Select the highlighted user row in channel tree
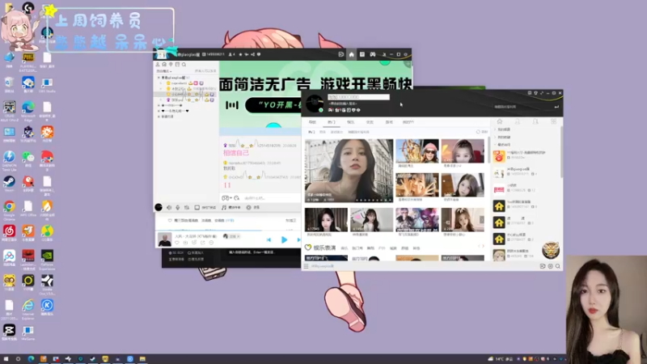 (187, 95)
